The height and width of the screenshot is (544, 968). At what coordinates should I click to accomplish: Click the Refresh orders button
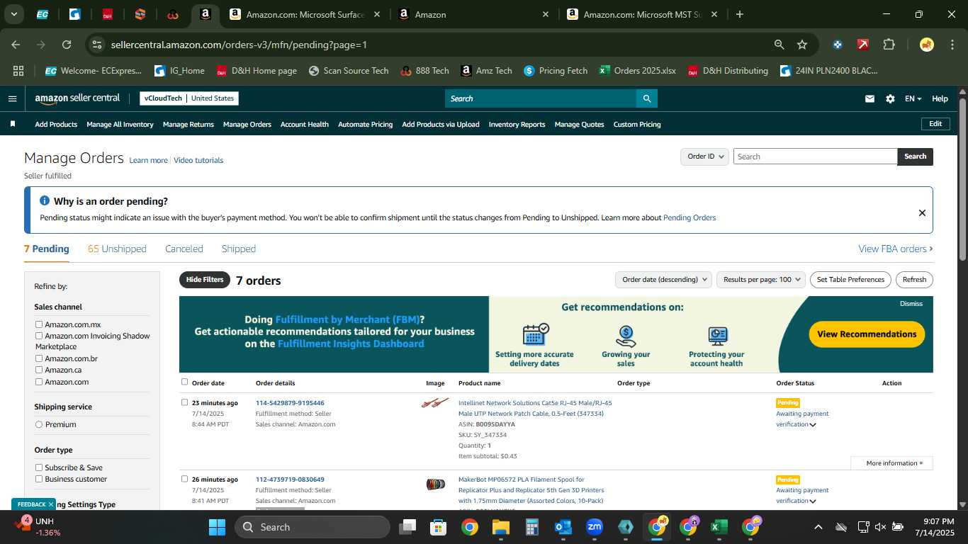point(914,280)
